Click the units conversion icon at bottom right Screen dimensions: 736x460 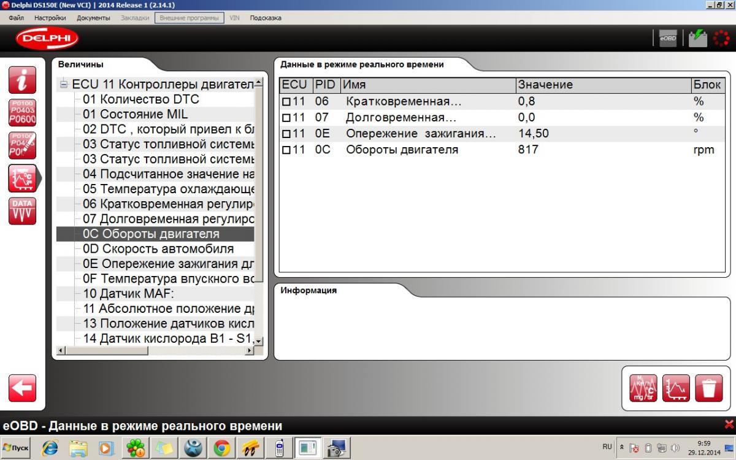[x=643, y=388]
